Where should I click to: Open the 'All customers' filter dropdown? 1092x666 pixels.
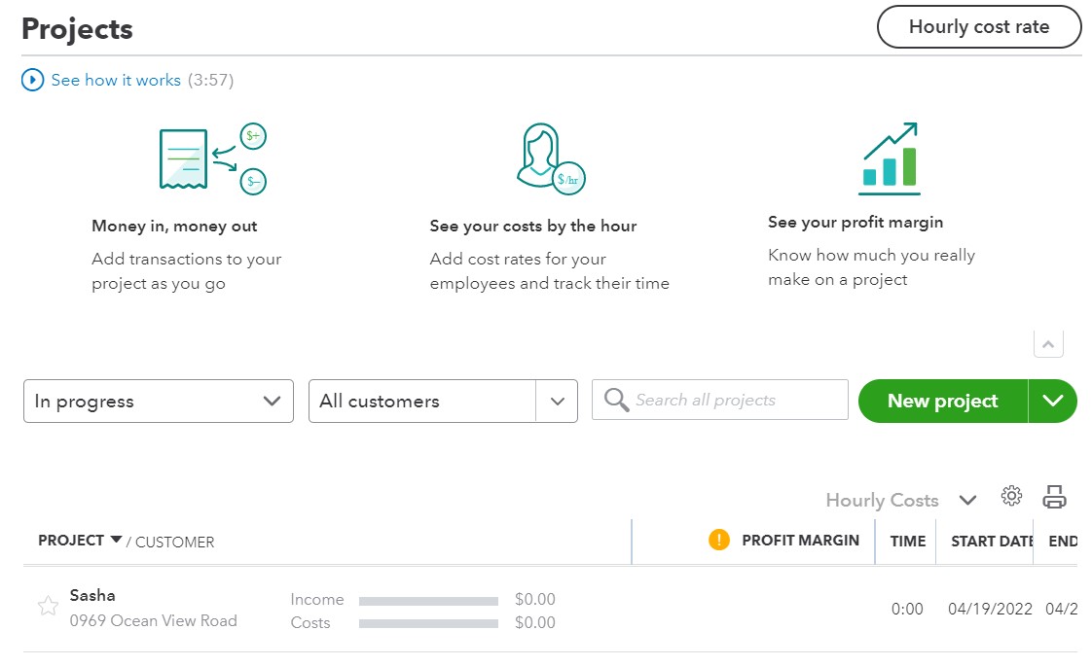[x=443, y=400]
